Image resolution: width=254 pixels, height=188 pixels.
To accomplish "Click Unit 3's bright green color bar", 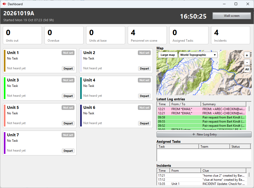I will click(5, 88).
